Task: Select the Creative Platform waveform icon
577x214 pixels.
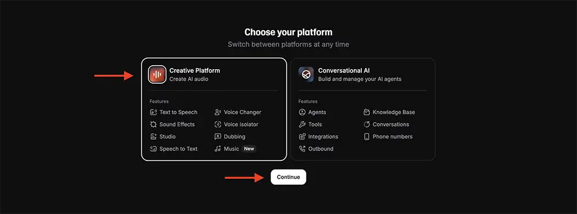Action: point(157,74)
